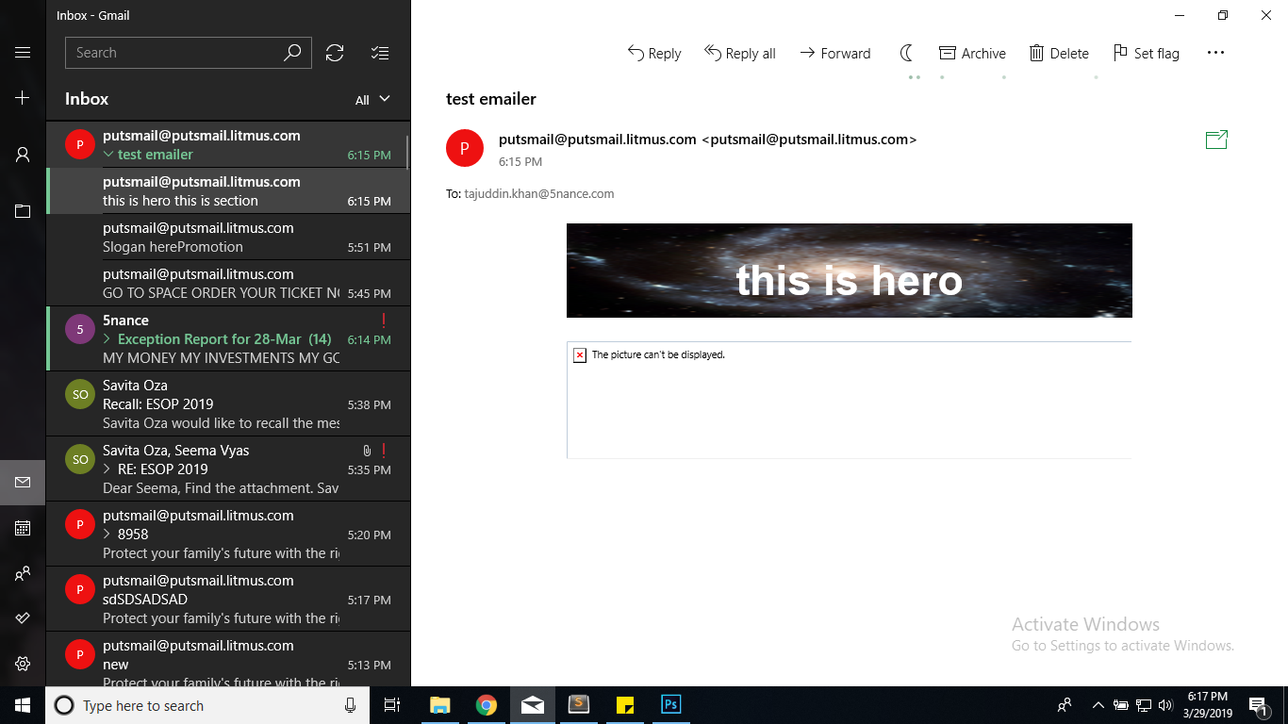Open the email with subject 'new'
Screen dimensions: 1288x724
(228, 660)
